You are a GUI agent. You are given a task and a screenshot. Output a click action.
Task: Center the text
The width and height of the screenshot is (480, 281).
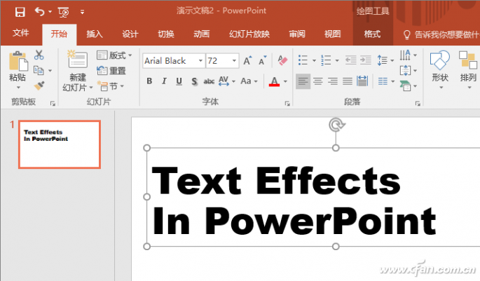click(x=317, y=81)
